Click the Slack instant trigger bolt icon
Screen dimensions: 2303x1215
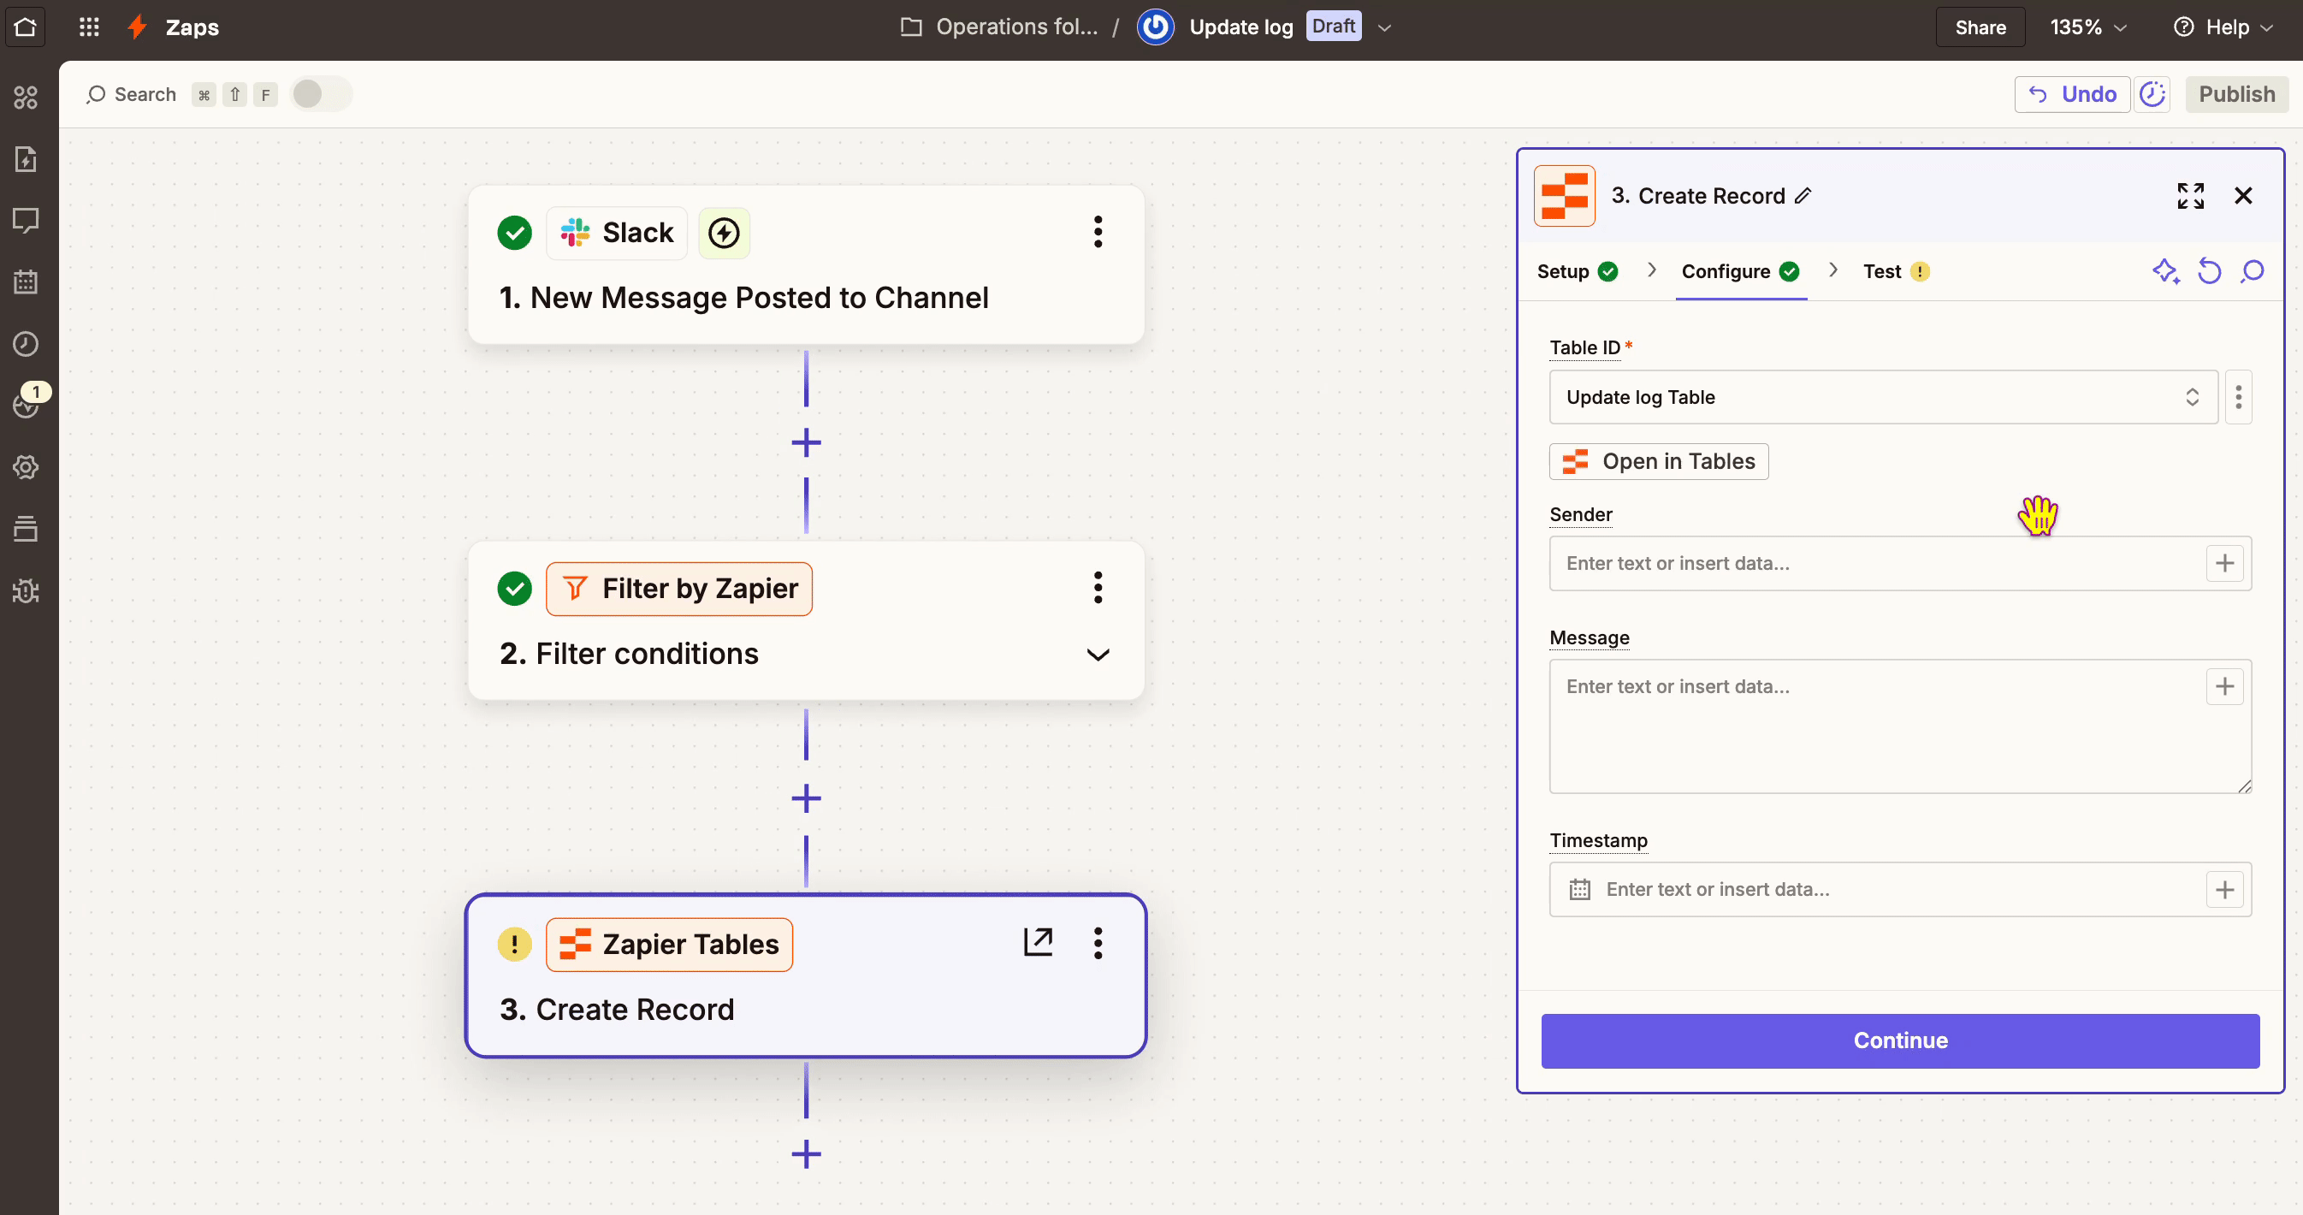coord(723,234)
